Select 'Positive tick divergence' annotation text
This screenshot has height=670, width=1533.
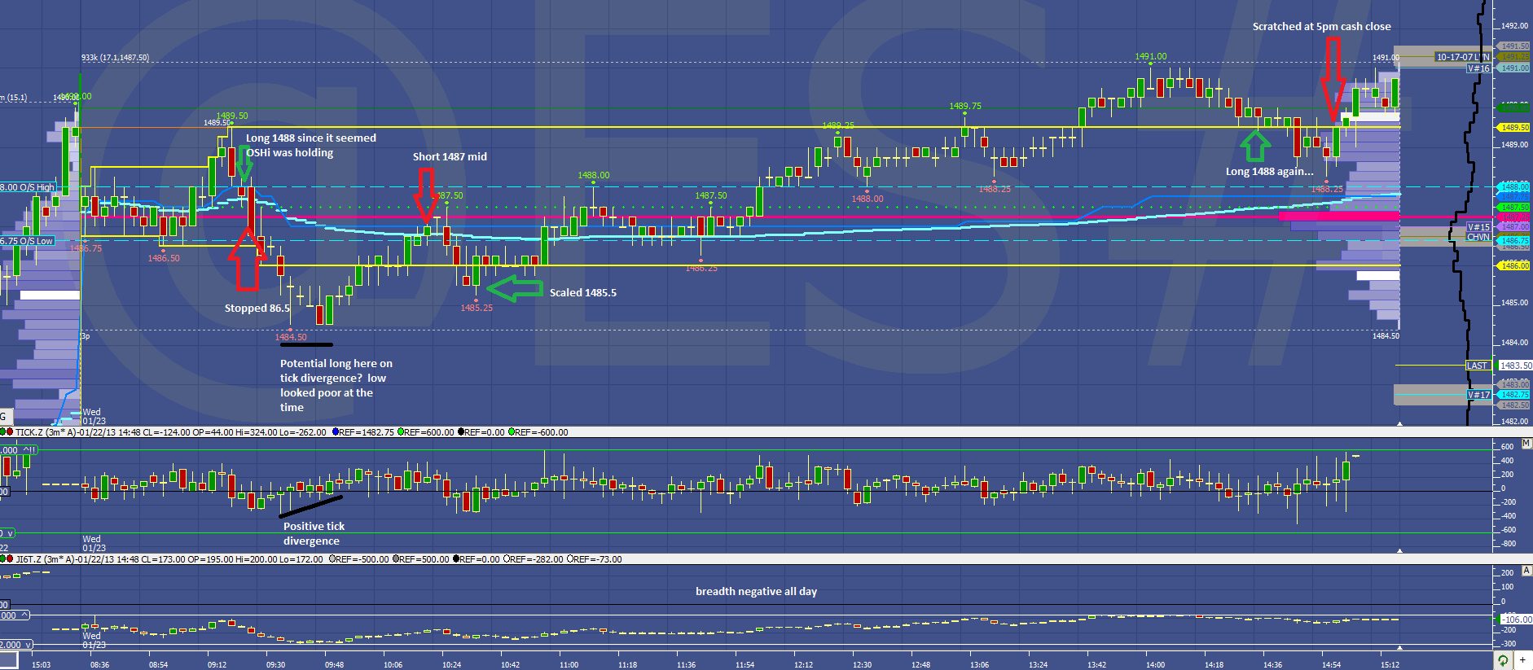click(x=314, y=534)
